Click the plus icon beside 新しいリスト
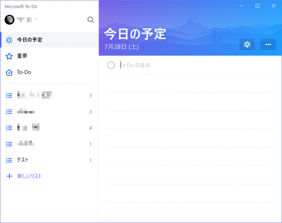The height and width of the screenshot is (223, 282). pyautogui.click(x=10, y=176)
